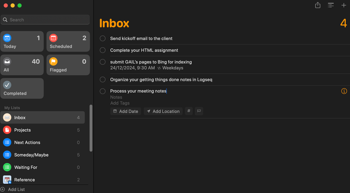Mark Complete your HTML assignment as done
350x193 pixels.
coord(103,50)
